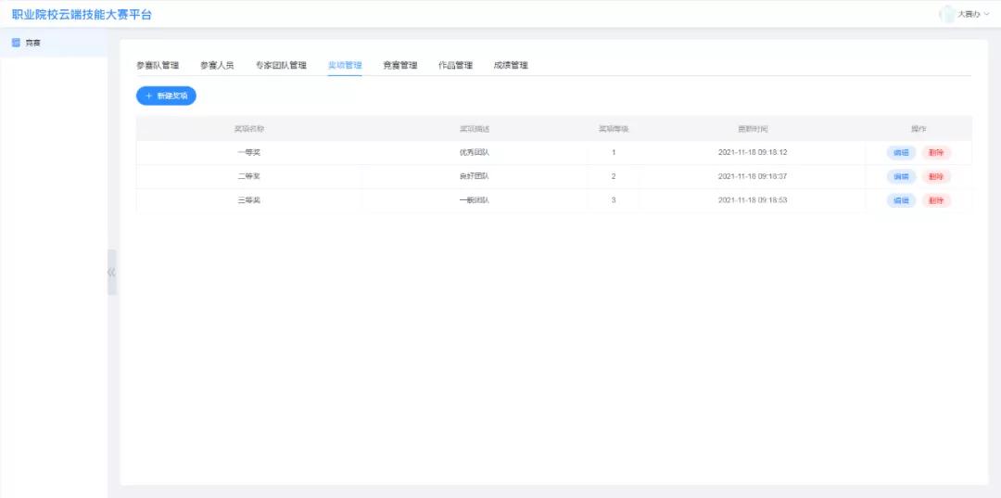This screenshot has width=1001, height=498.
Task: Delete the 一等奖 award row
Action: click(x=936, y=152)
